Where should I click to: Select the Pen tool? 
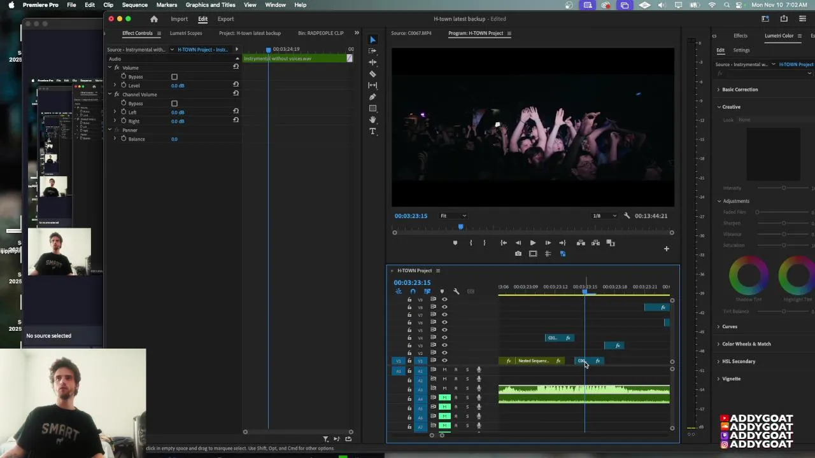coord(373,97)
